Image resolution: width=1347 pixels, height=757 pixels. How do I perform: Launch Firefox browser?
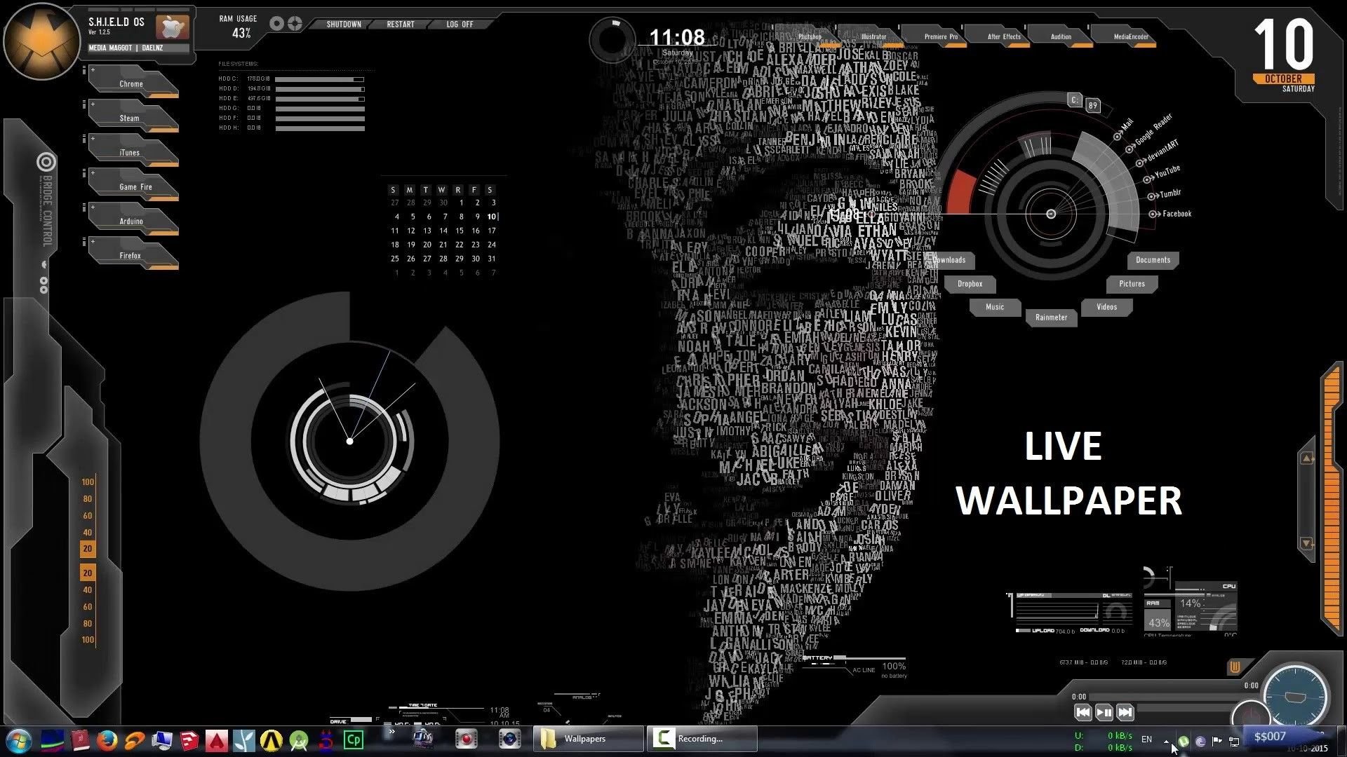pyautogui.click(x=128, y=255)
